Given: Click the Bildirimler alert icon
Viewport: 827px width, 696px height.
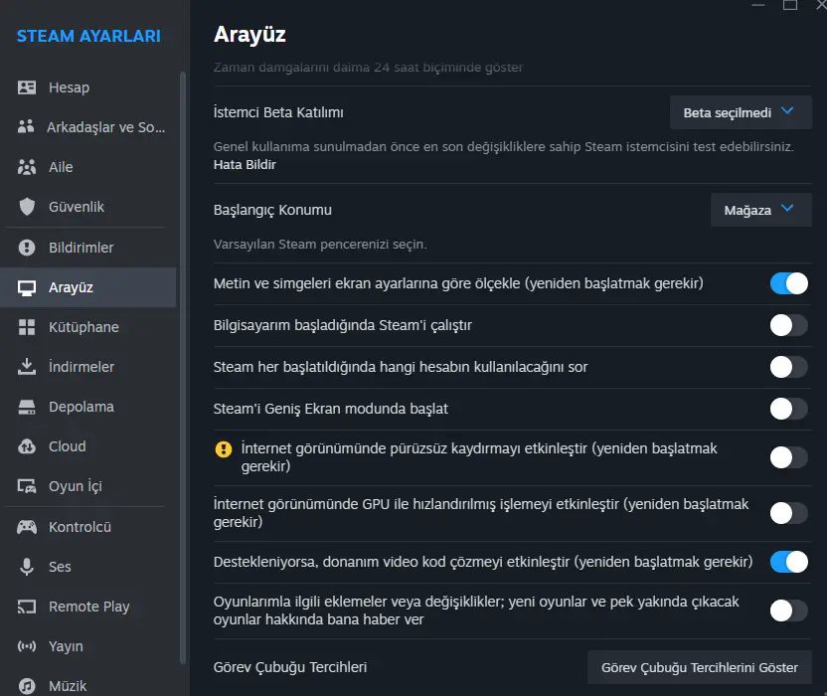Looking at the screenshot, I should pyautogui.click(x=27, y=247).
